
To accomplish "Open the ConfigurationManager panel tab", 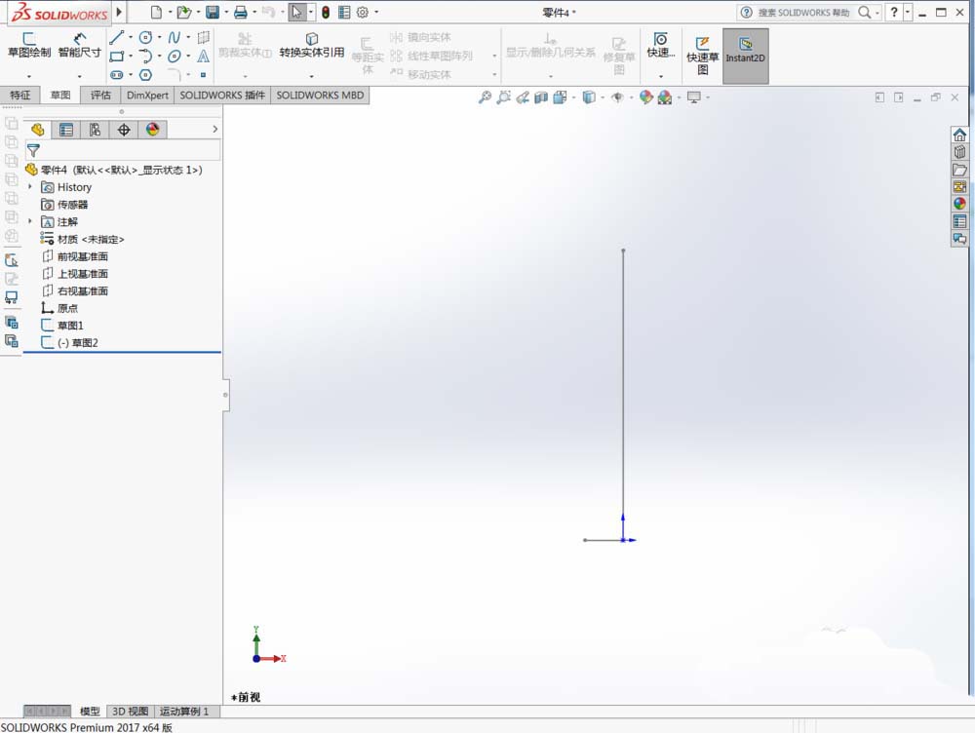I will coord(95,130).
